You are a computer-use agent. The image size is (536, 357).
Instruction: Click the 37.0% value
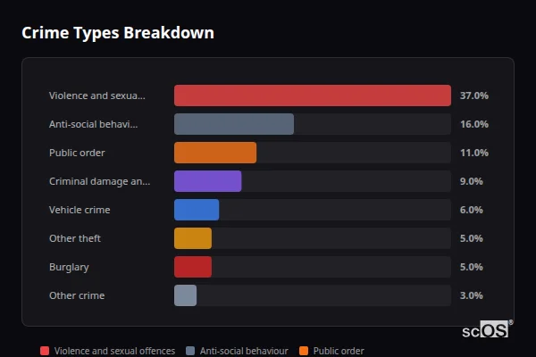[x=473, y=95]
